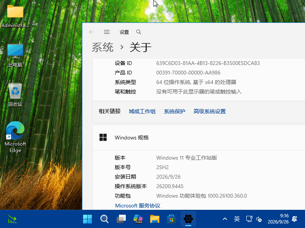
Task: Click the 笔和触控 label
Action: 125,92
